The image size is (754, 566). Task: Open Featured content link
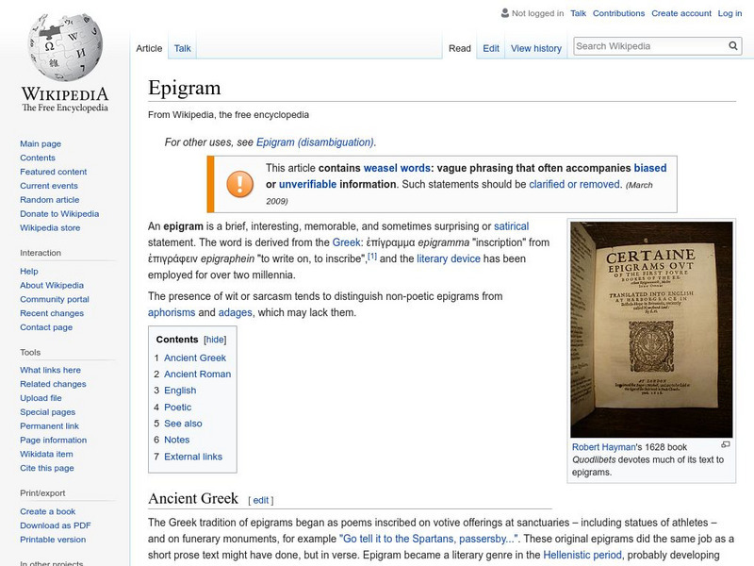(x=54, y=172)
